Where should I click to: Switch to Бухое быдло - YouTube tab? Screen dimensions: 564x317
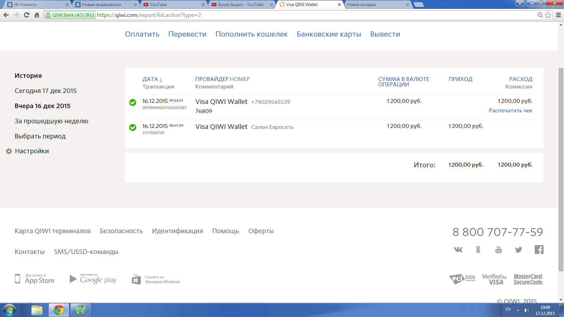coord(242,5)
